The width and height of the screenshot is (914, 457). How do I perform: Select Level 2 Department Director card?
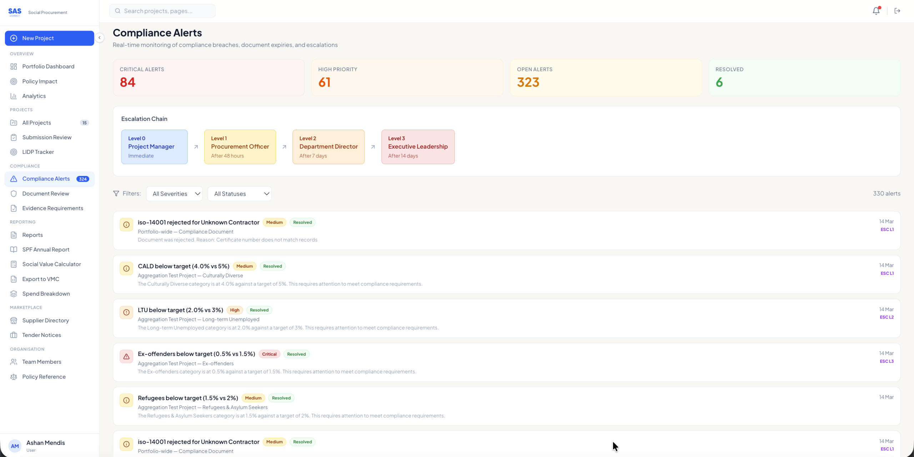(x=328, y=147)
